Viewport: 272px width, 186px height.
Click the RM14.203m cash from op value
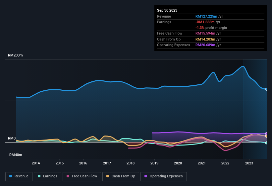click(x=205, y=39)
